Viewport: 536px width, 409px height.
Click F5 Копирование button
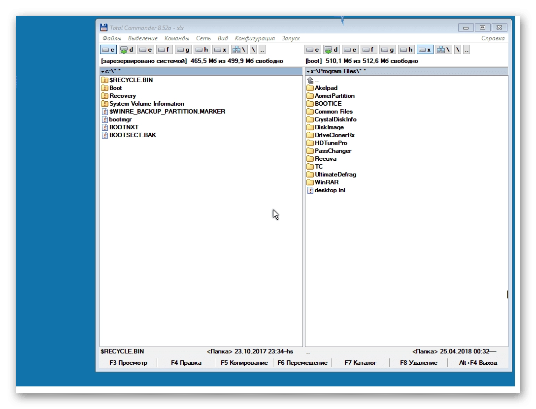(x=244, y=363)
